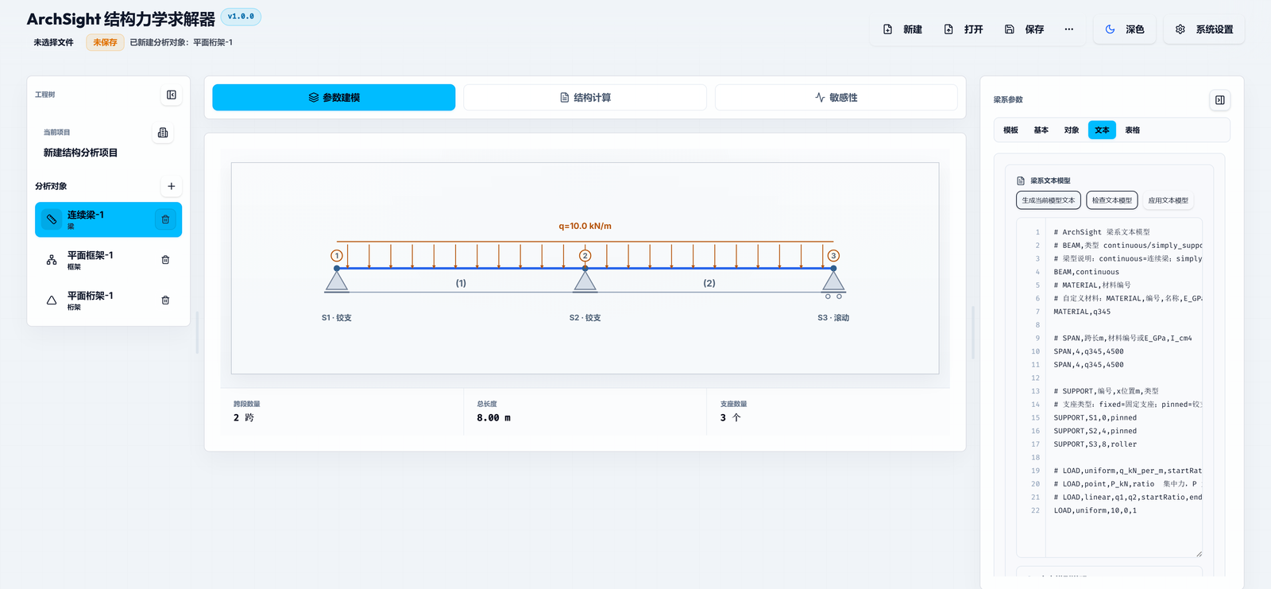
Task: Delete 平面框架-1 using its trash icon
Action: (165, 260)
